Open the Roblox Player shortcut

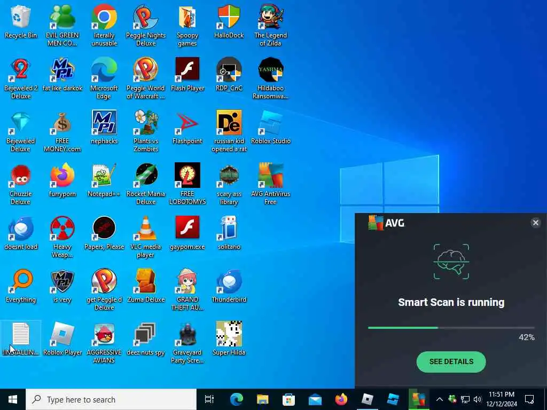(x=62, y=339)
